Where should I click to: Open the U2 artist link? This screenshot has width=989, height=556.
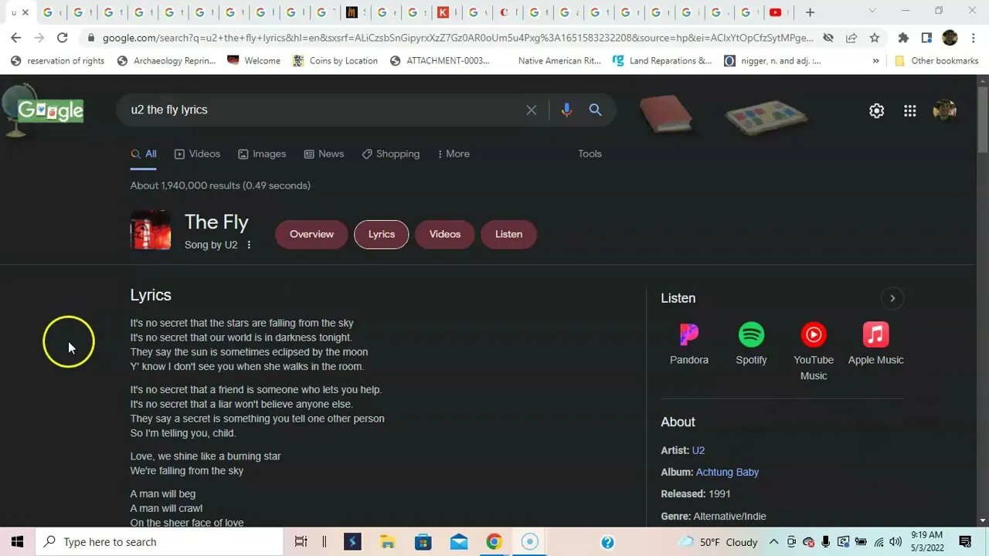(x=698, y=450)
